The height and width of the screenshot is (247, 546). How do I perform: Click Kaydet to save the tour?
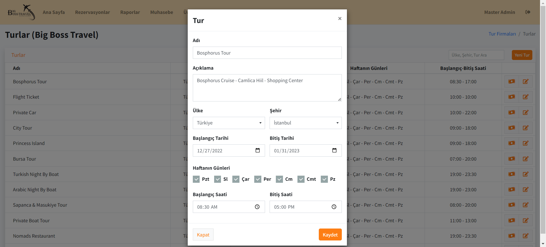(330, 234)
